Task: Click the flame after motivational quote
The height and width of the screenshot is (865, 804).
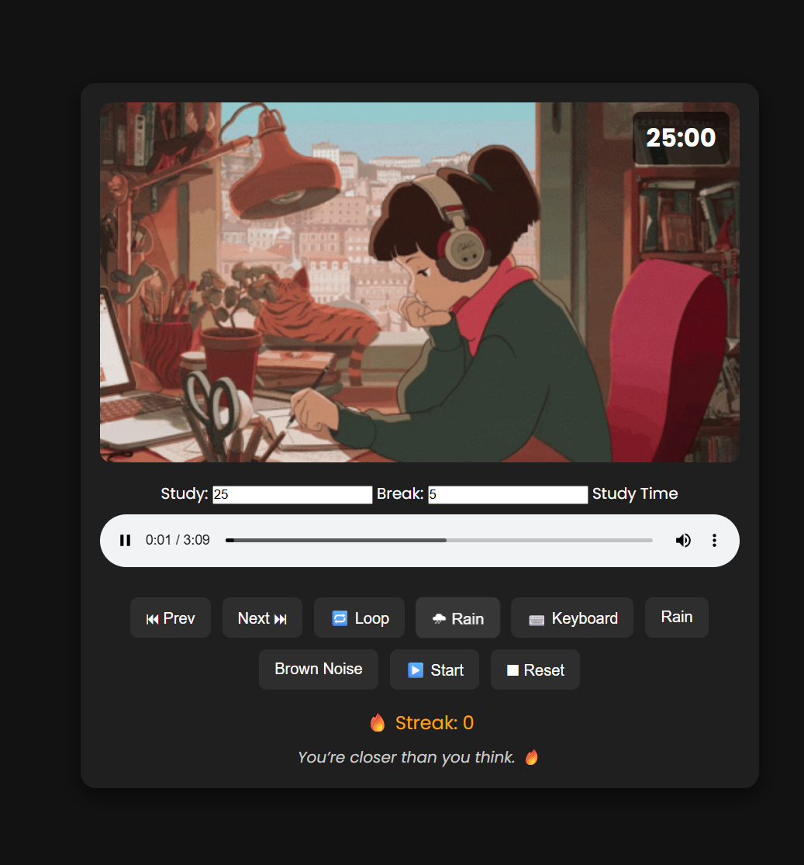Action: click(x=532, y=757)
